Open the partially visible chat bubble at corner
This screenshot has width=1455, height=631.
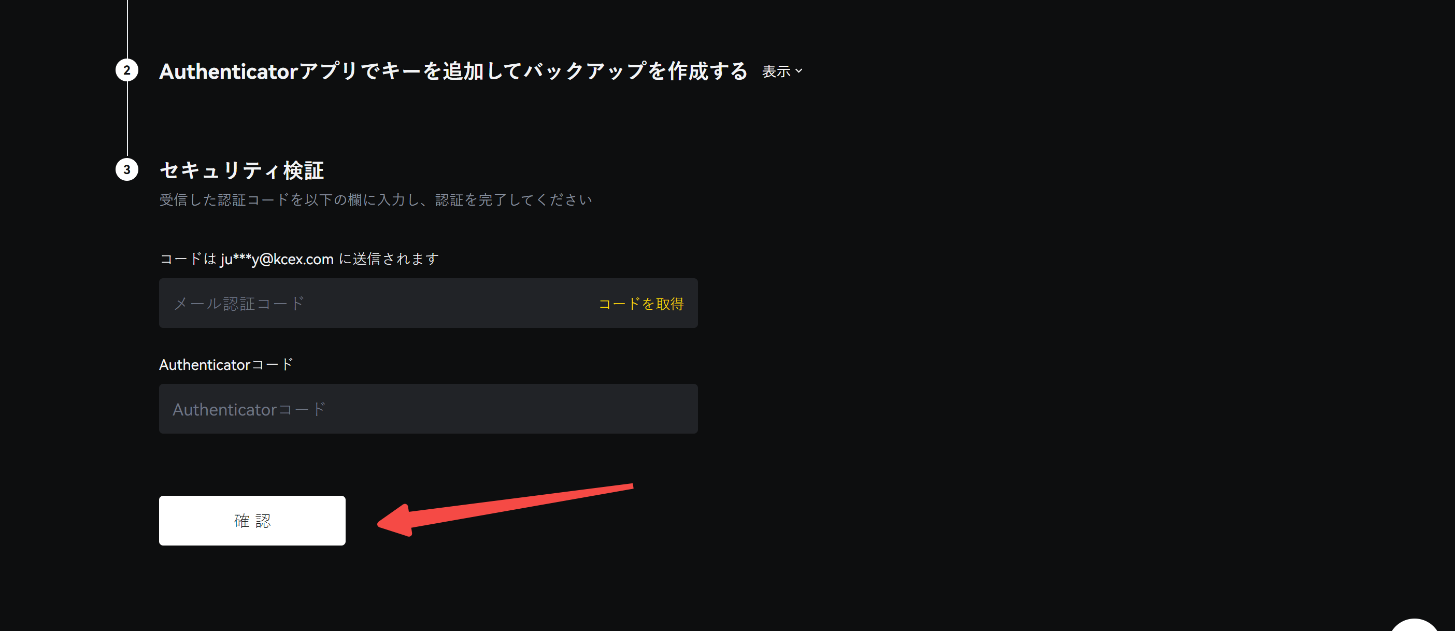coord(1416,625)
